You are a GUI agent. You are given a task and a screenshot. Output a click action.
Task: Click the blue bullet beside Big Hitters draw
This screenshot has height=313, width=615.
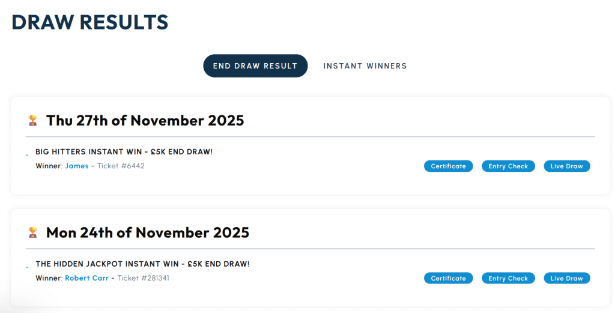click(x=27, y=156)
